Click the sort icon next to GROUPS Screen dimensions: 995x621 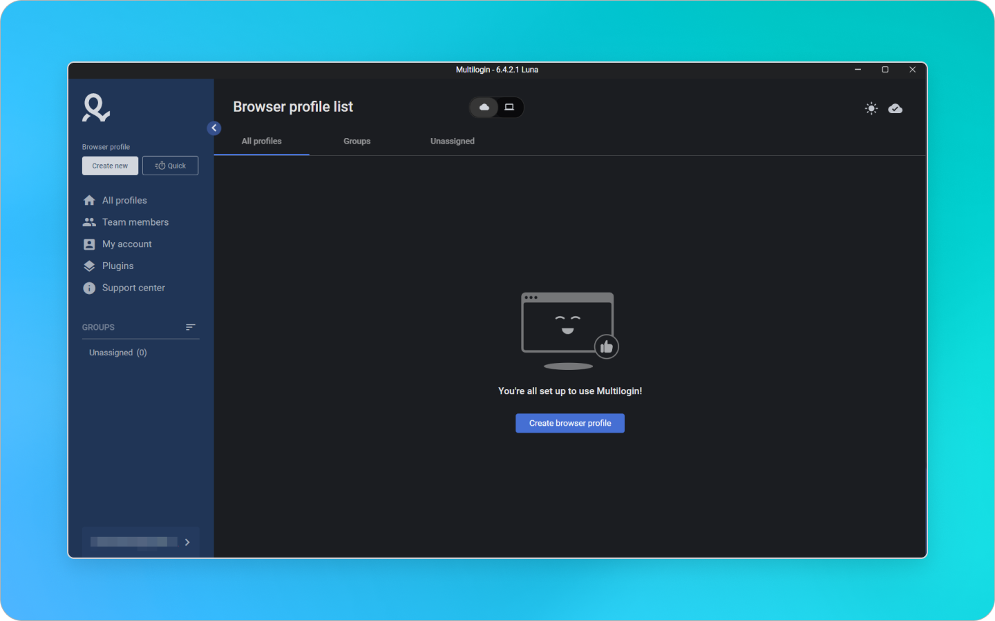coord(190,327)
